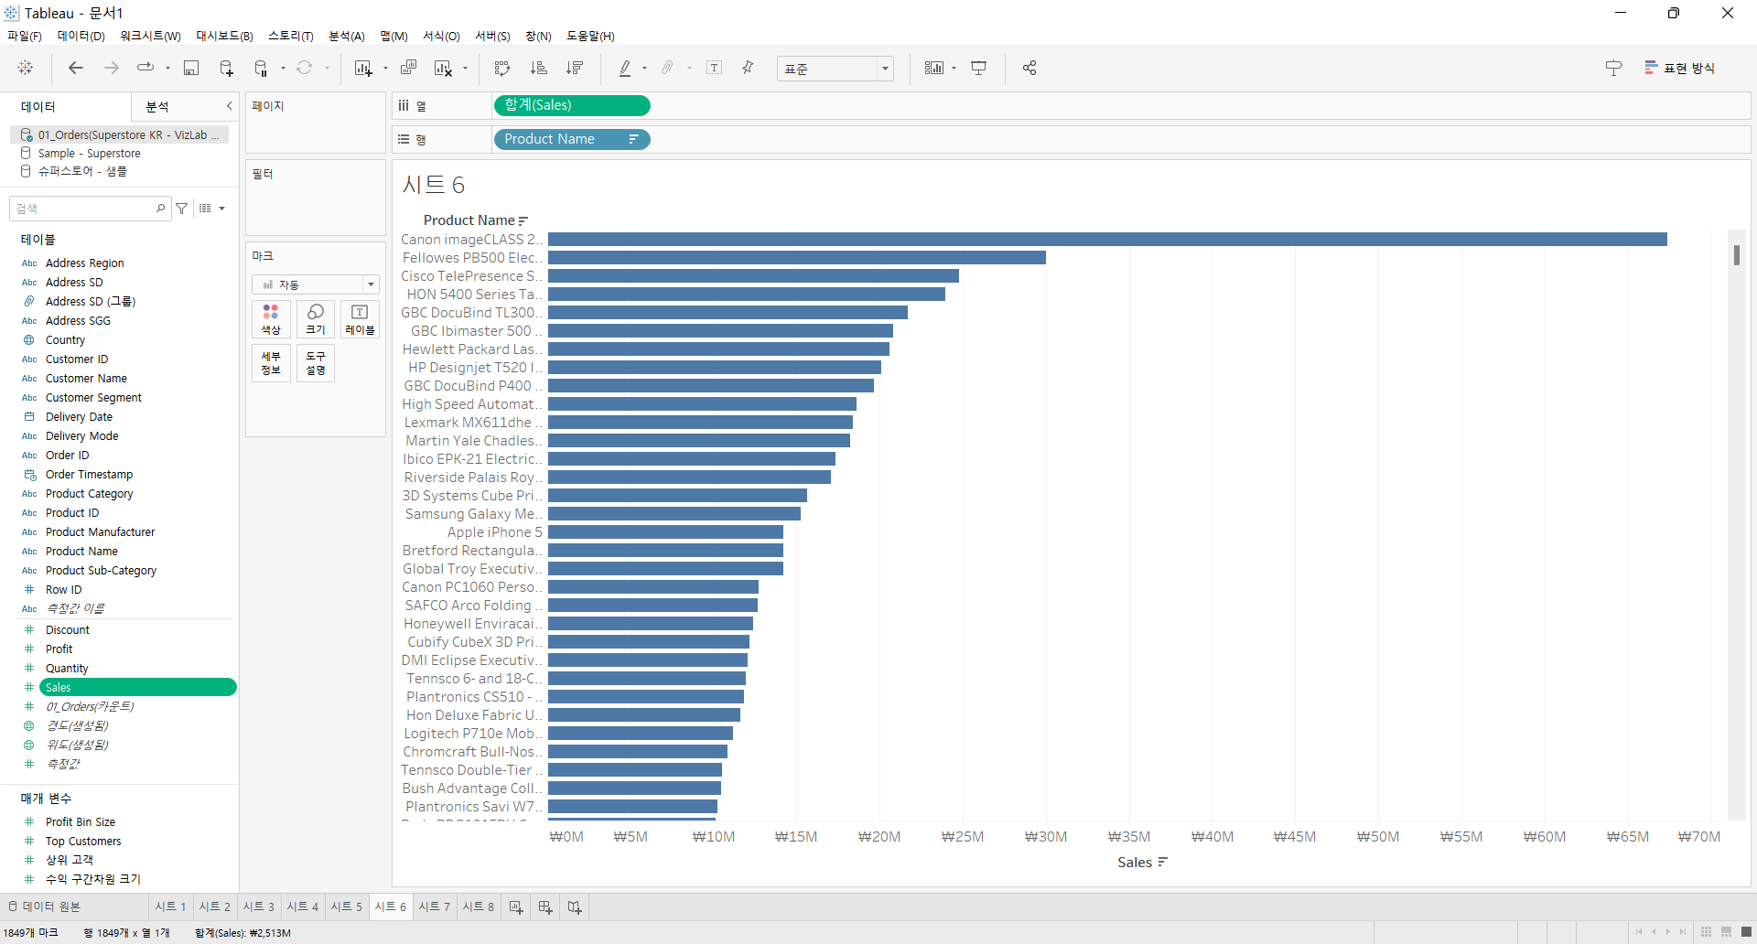Open the Size card in Marks
This screenshot has height=944, width=1757.
[x=316, y=319]
